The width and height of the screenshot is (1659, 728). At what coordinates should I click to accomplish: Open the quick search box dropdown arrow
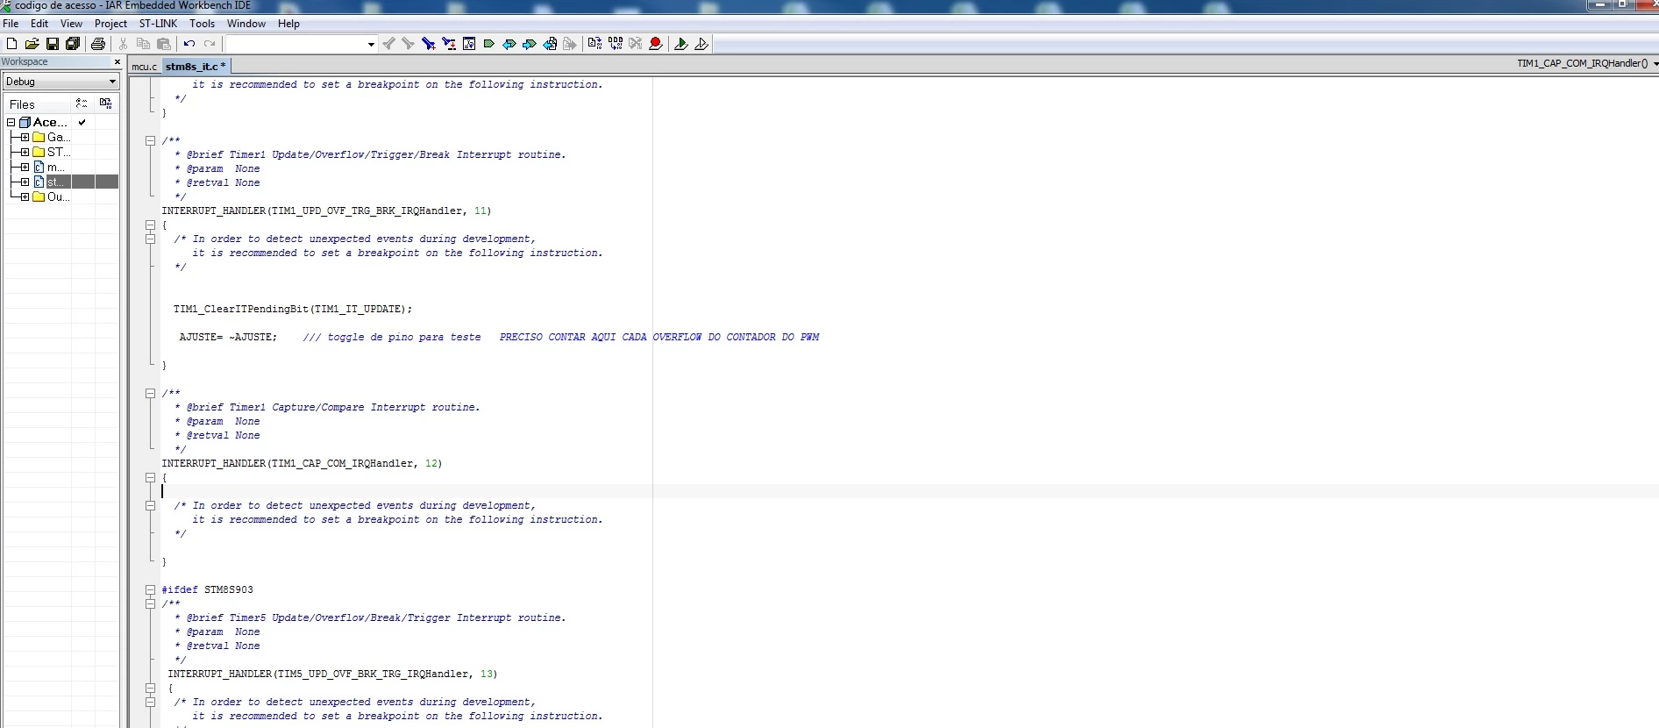tap(371, 44)
